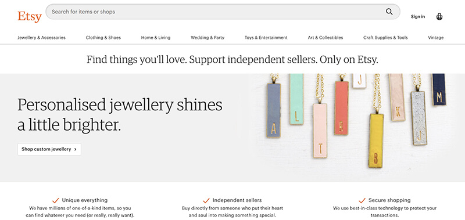This screenshot has width=465, height=220.
Task: Click the Independent sellers checkmark icon
Action: tap(206, 200)
